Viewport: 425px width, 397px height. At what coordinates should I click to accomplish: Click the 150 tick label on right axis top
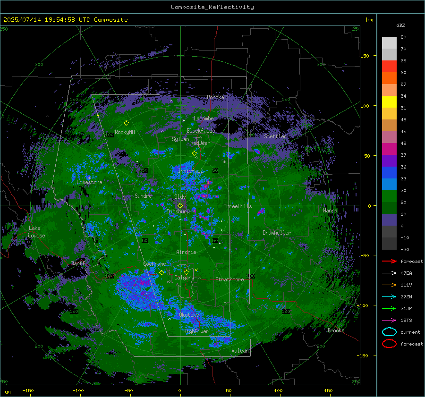365,56
